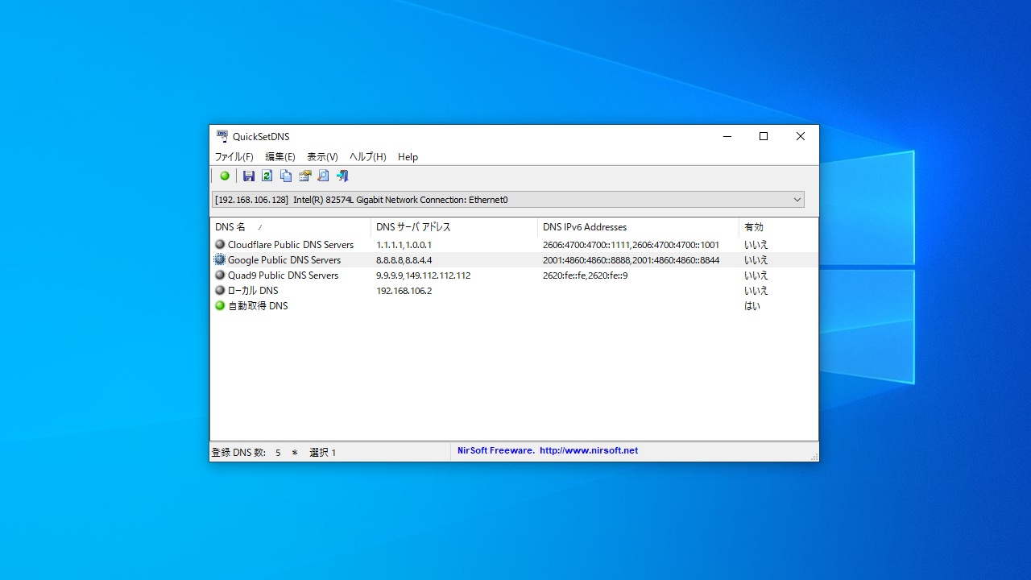Open the 表示(V) menu
The width and height of the screenshot is (1031, 580).
[x=322, y=157]
